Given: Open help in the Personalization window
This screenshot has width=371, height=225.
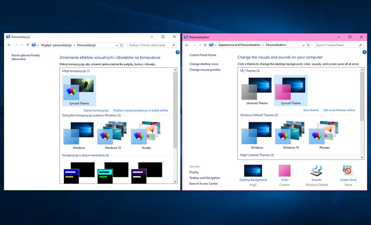Looking at the screenshot, I should pyautogui.click(x=365, y=52).
